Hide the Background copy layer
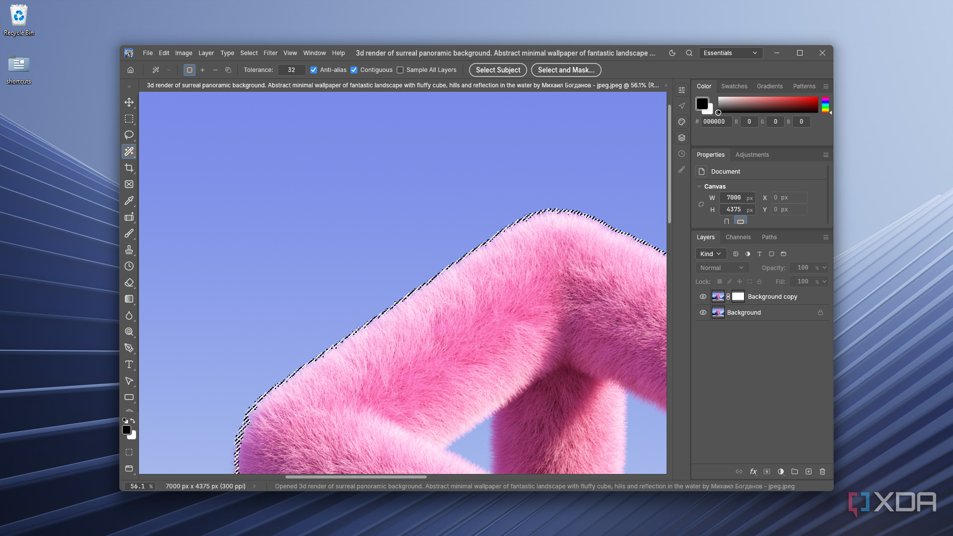This screenshot has width=953, height=536. [703, 297]
